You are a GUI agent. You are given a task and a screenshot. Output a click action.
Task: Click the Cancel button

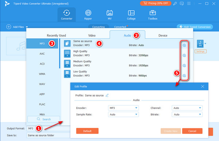tap(192, 131)
